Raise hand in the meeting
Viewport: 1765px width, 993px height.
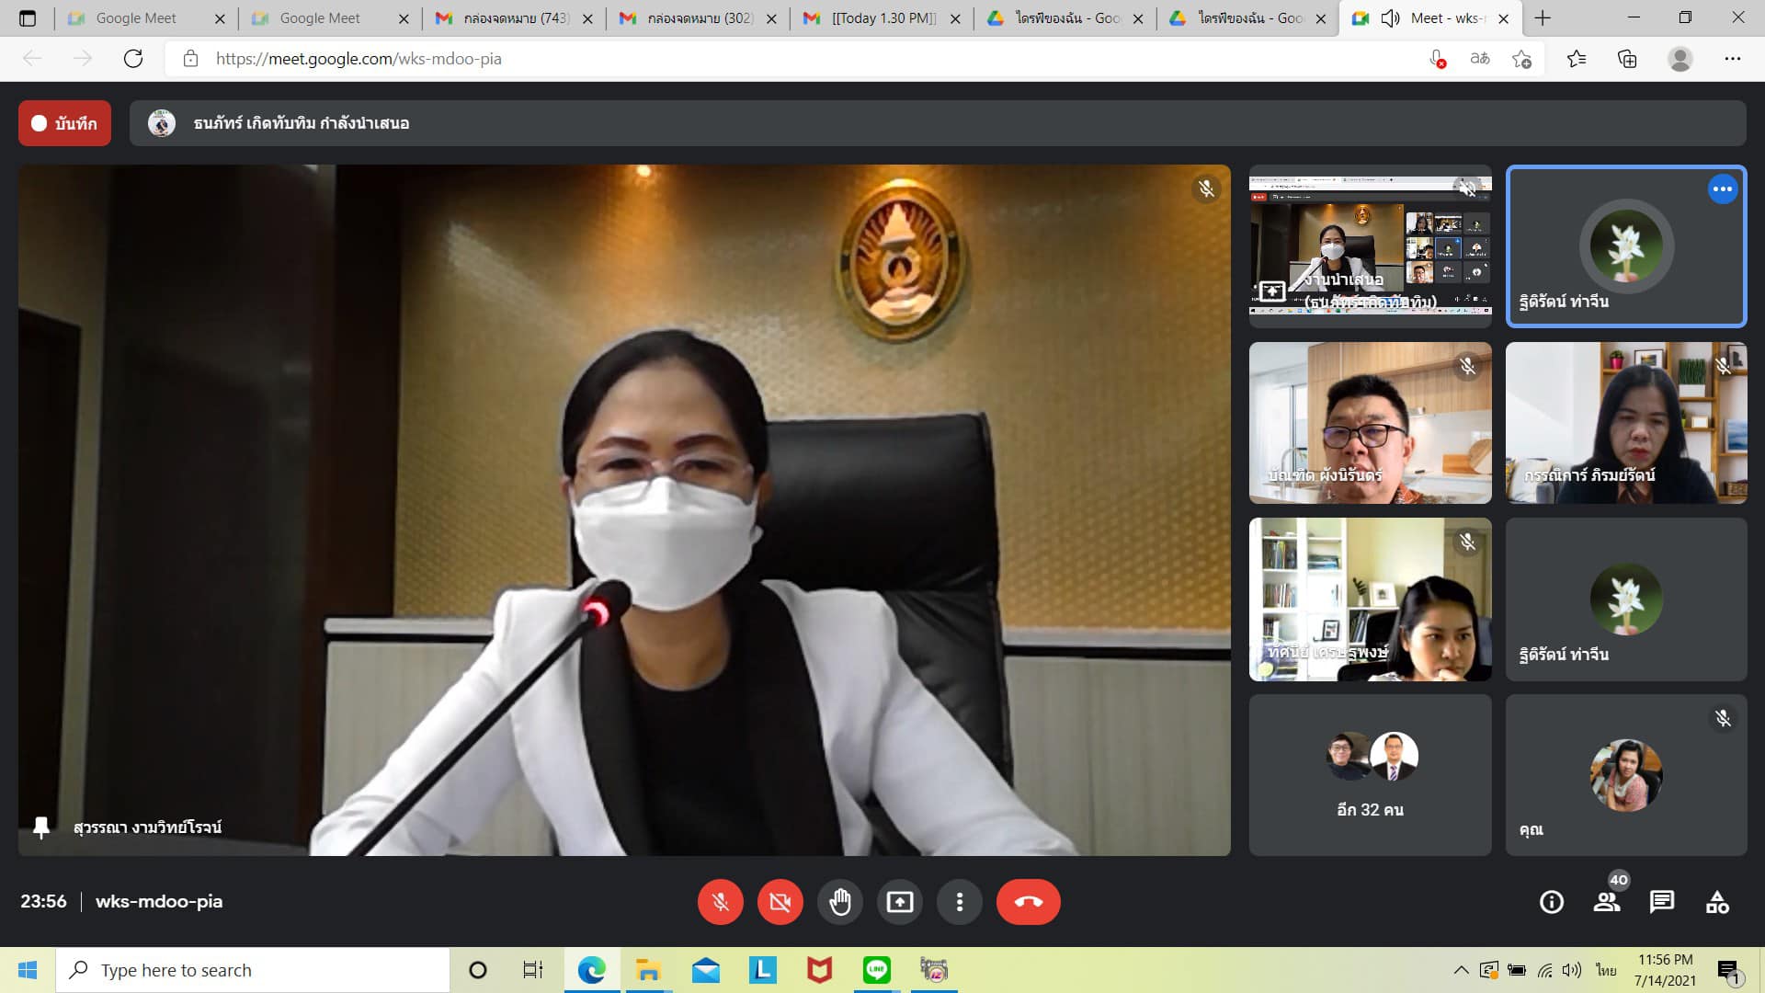click(839, 902)
